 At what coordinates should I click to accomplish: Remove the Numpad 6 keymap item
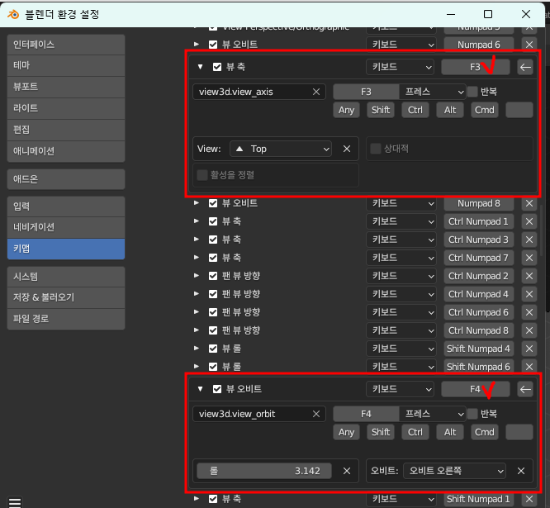pos(529,45)
